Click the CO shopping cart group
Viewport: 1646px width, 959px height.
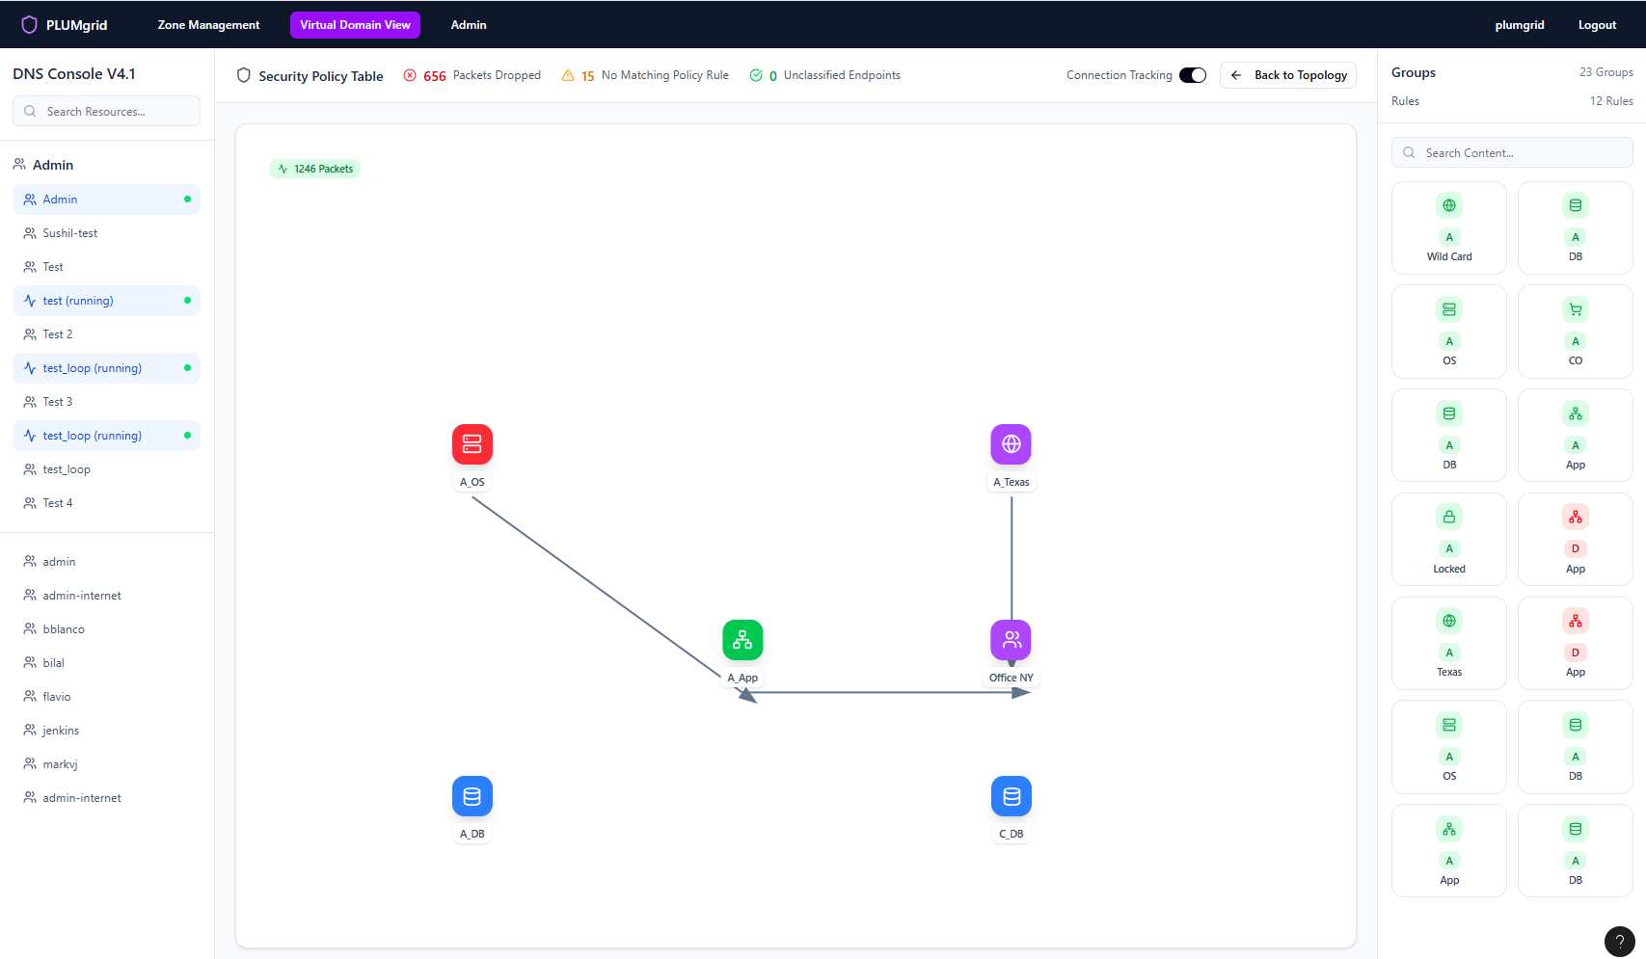(x=1575, y=332)
